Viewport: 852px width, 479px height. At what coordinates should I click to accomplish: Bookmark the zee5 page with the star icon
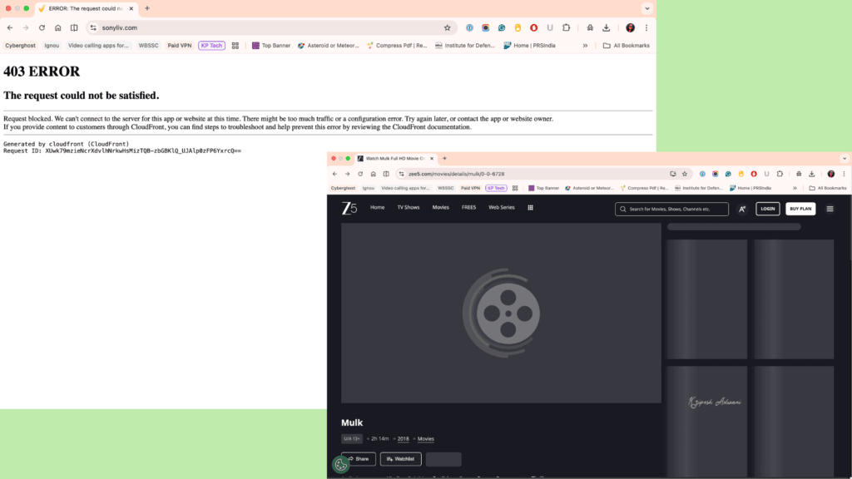pyautogui.click(x=685, y=174)
